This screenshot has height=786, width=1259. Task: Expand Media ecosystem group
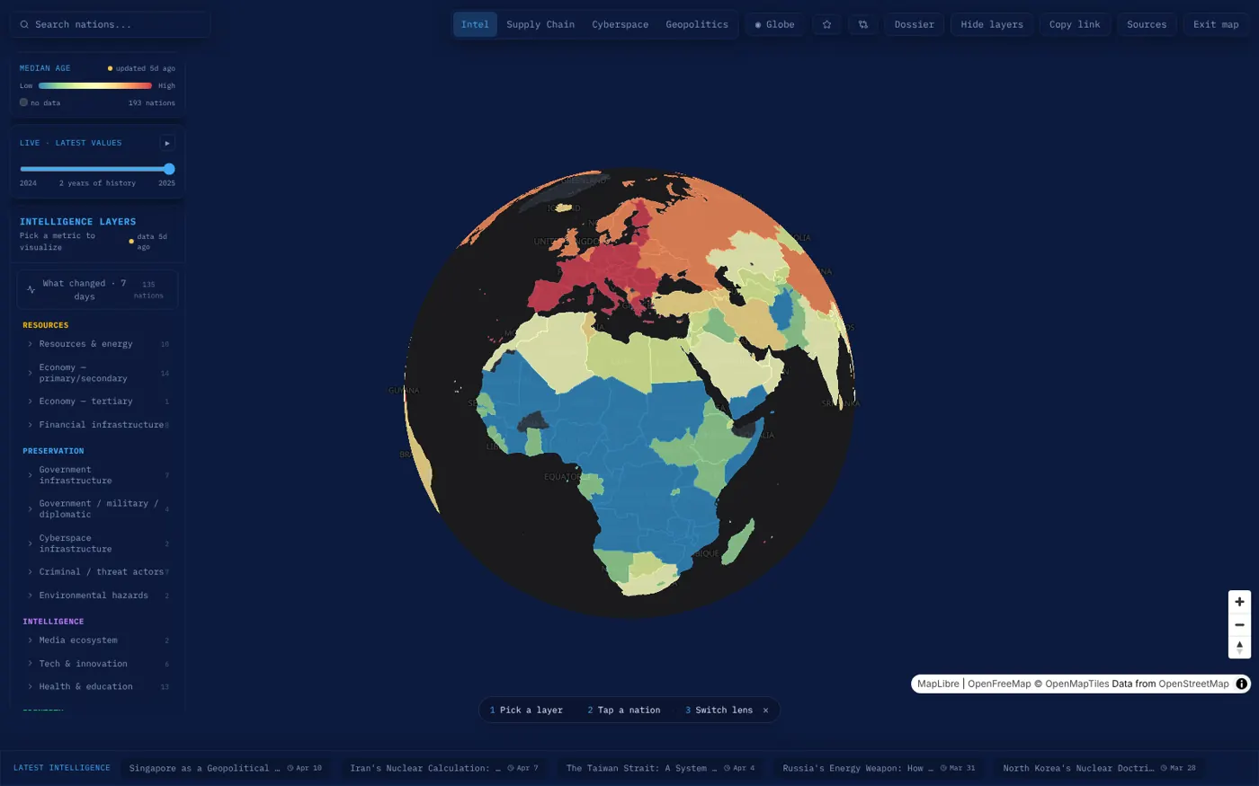[x=96, y=640]
